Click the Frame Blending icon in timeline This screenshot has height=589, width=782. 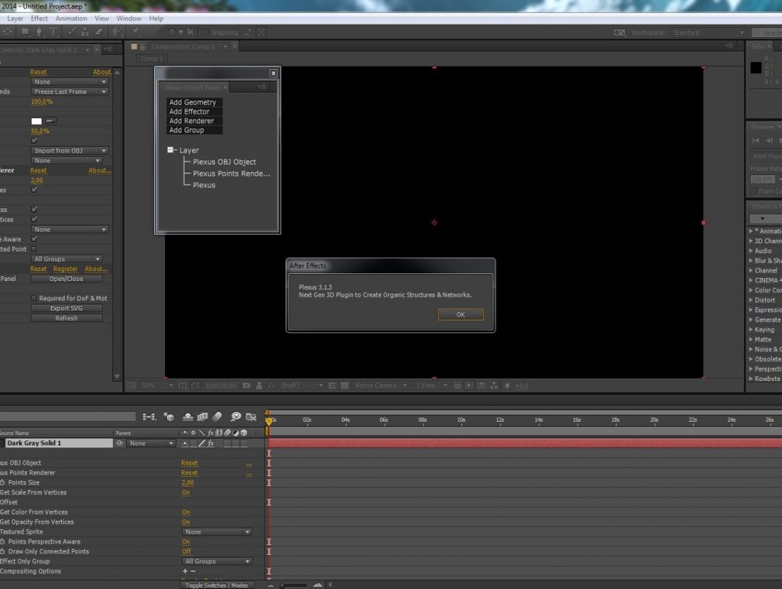click(x=203, y=416)
